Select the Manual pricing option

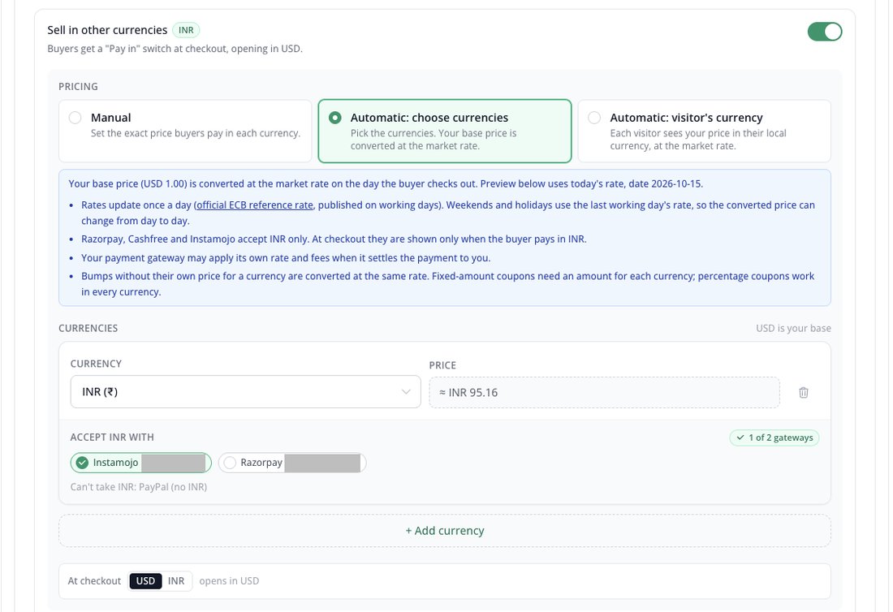click(x=185, y=131)
